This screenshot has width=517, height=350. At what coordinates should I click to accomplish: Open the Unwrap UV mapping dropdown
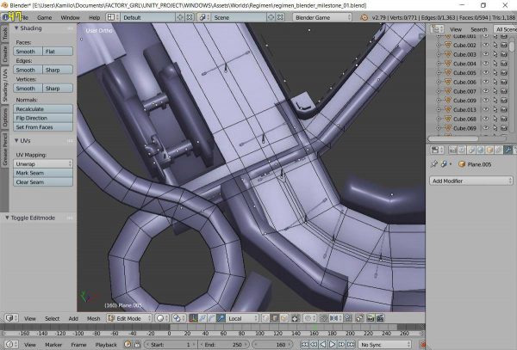43,163
